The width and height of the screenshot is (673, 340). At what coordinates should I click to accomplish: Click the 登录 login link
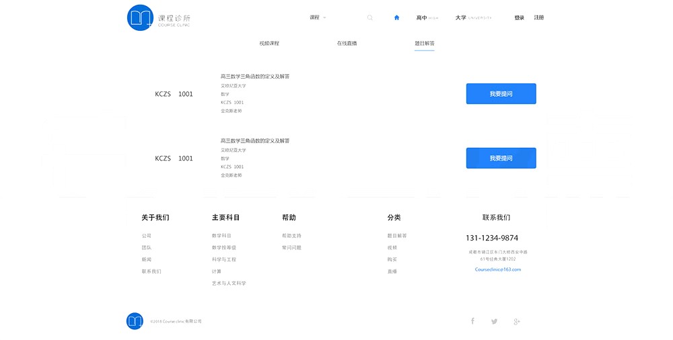[519, 17]
